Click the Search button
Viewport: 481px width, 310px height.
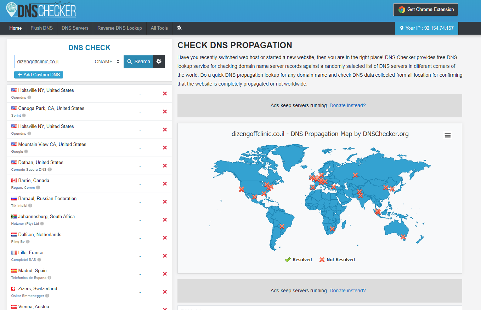point(138,62)
